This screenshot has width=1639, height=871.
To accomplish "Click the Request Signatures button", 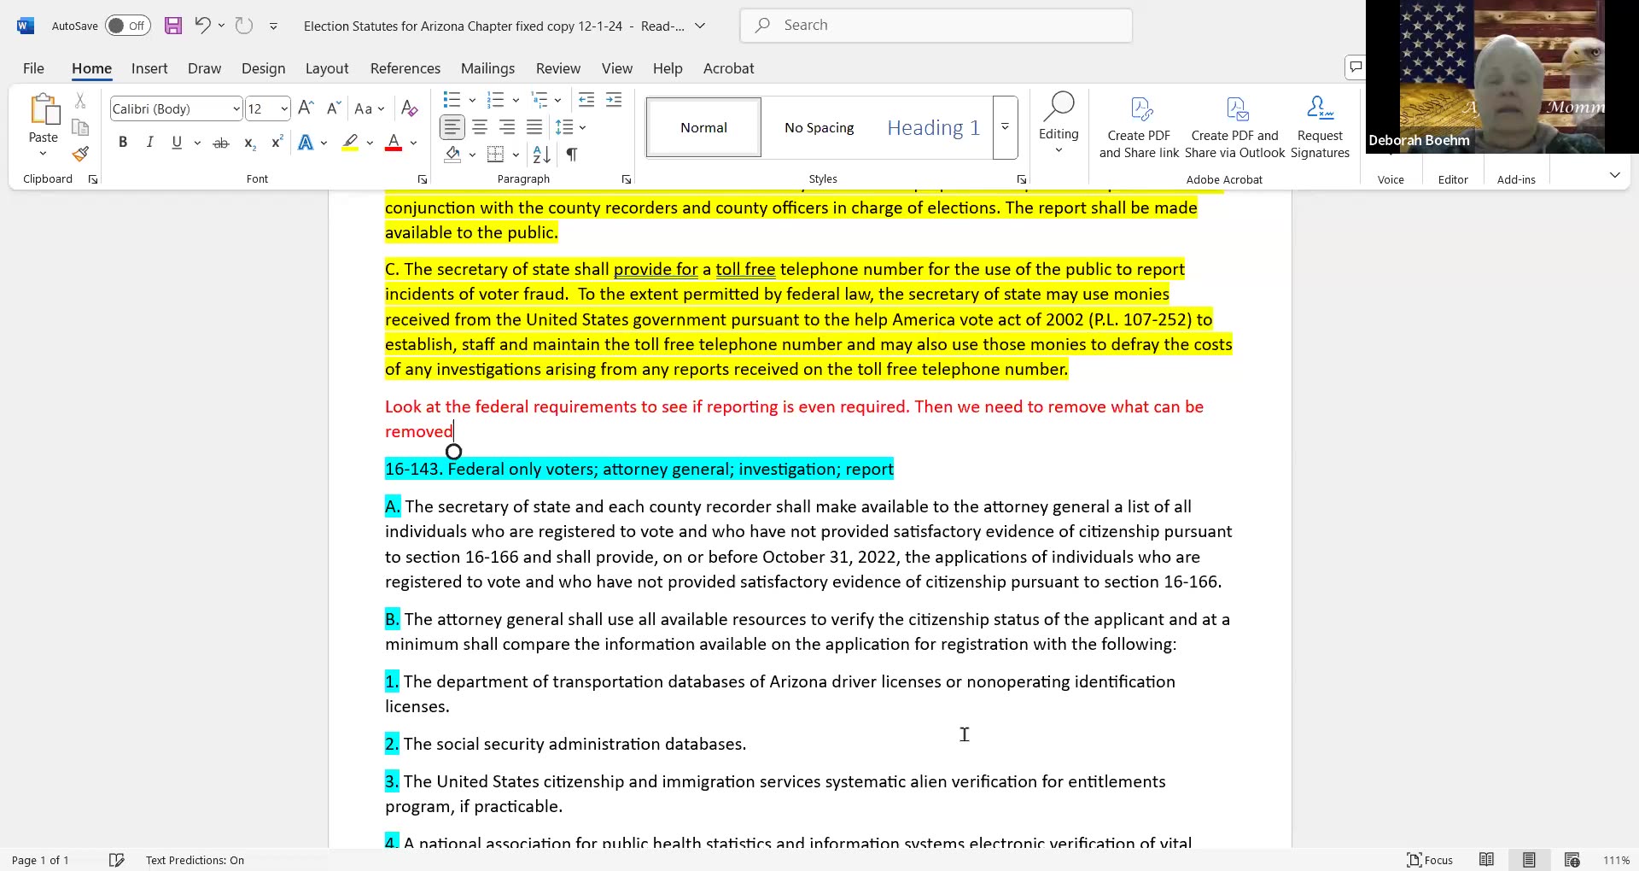I will pyautogui.click(x=1319, y=126).
